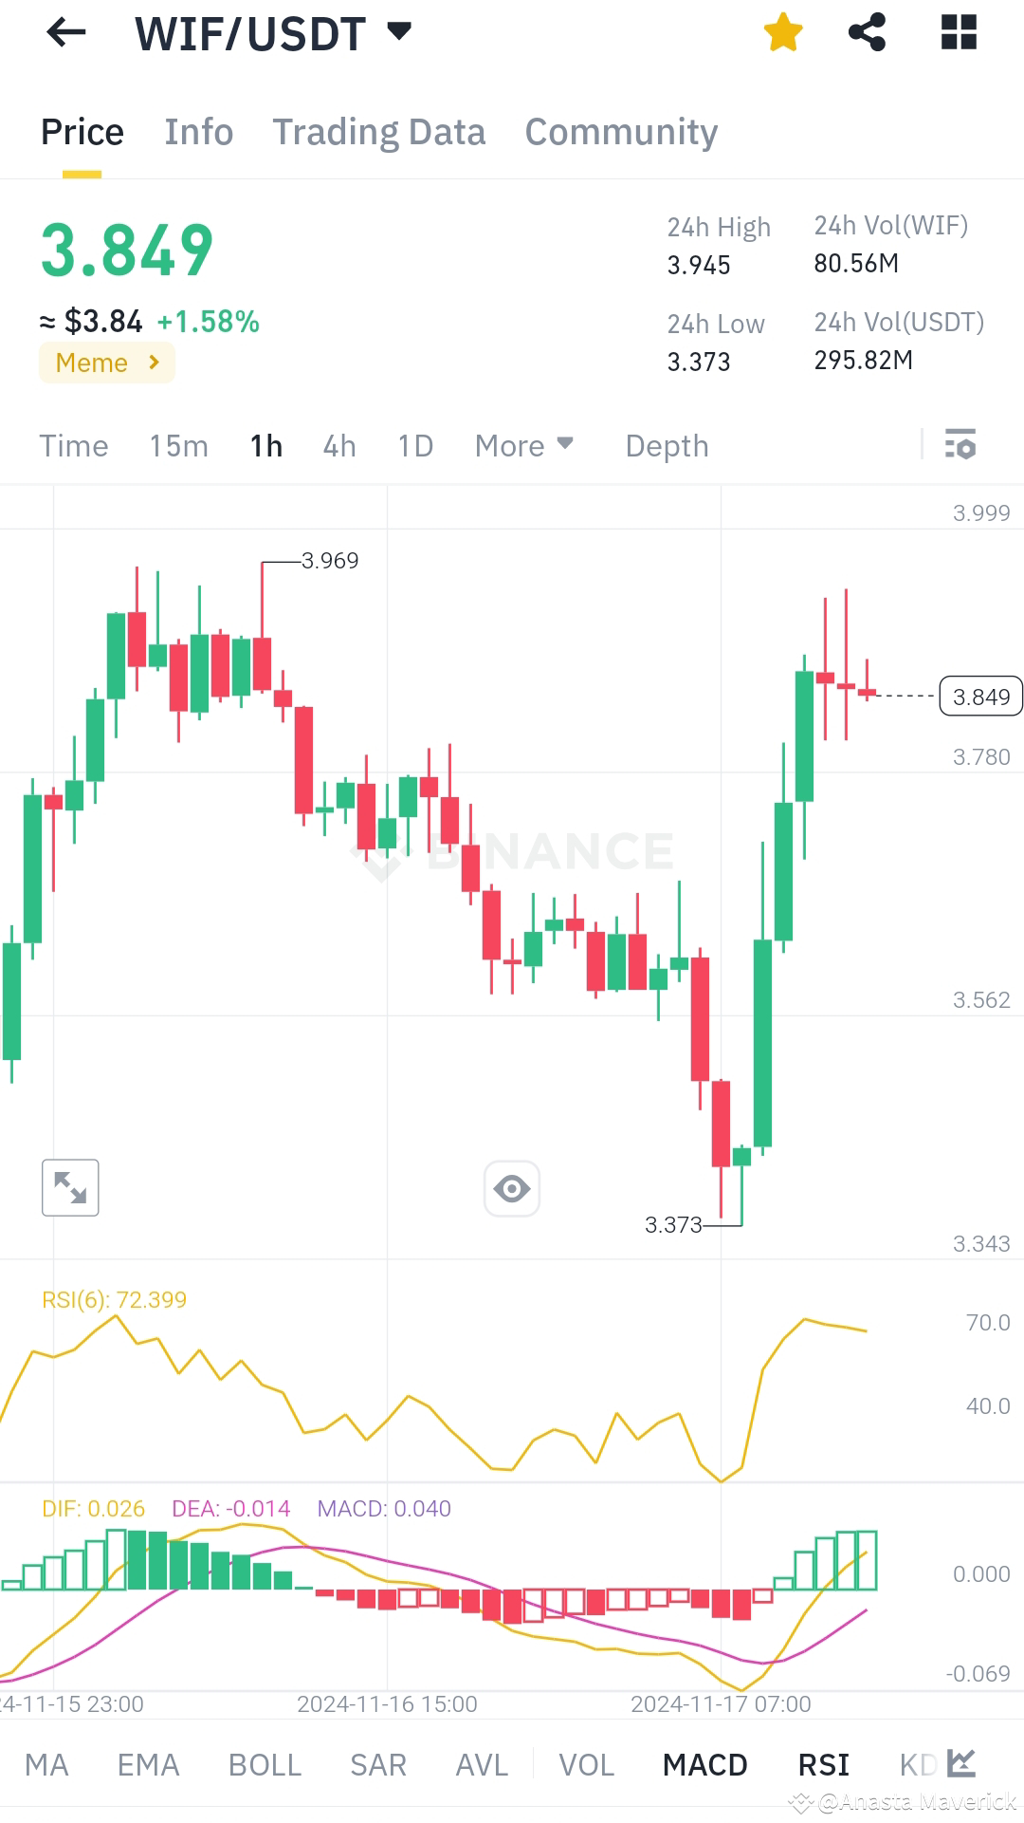Select the 1D timeframe
This screenshot has width=1024, height=1823.
pos(415,445)
